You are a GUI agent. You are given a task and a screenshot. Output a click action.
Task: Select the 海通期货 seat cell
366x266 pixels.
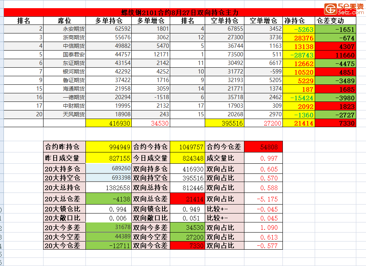[64, 89]
